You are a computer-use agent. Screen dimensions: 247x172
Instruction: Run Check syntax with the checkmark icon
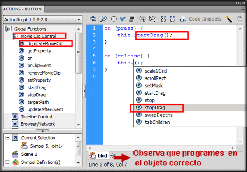pyautogui.click(x=123, y=19)
